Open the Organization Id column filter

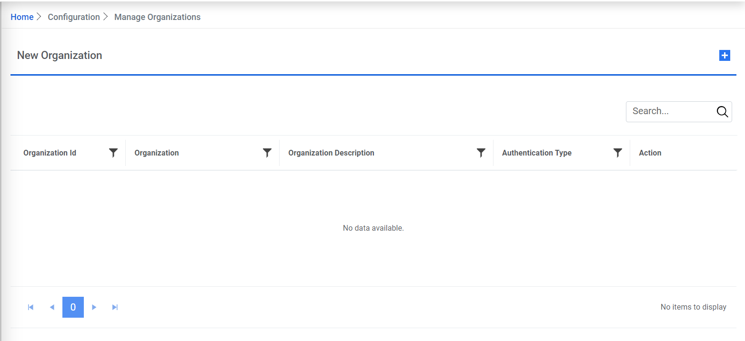(x=113, y=153)
